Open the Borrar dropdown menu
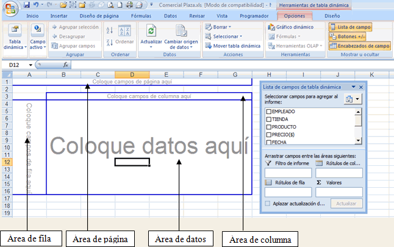The height and width of the screenshot is (247, 394). coord(221,27)
